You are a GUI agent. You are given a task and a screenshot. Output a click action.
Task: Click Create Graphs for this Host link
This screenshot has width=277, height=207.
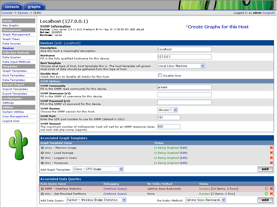[x=218, y=27]
